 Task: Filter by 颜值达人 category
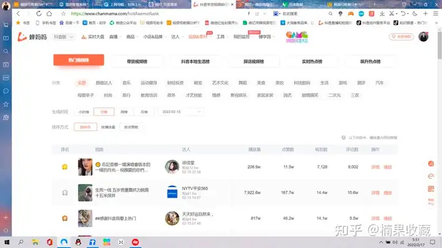104,83
